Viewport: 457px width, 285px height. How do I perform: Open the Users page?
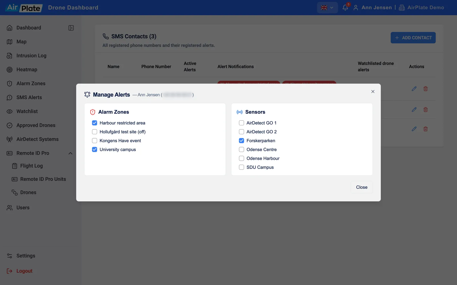[x=18, y=208]
